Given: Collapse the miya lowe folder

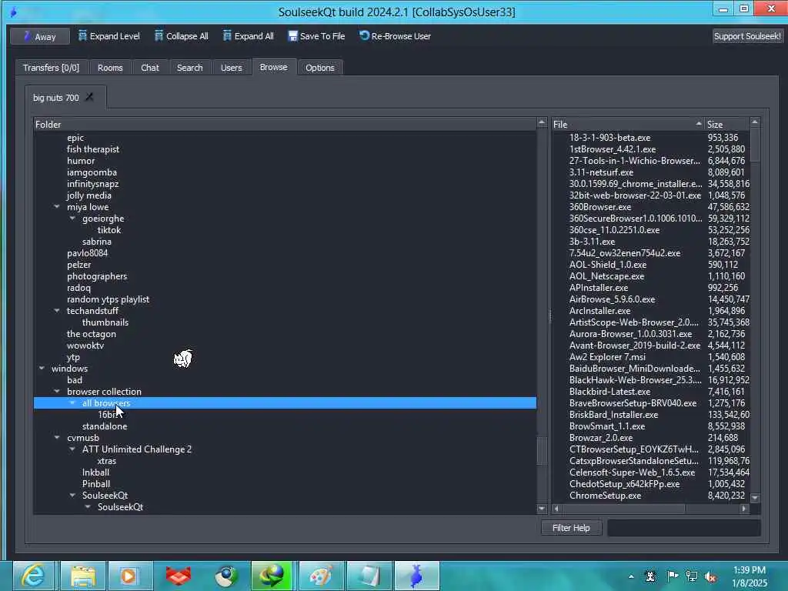Looking at the screenshot, I should click(x=57, y=206).
